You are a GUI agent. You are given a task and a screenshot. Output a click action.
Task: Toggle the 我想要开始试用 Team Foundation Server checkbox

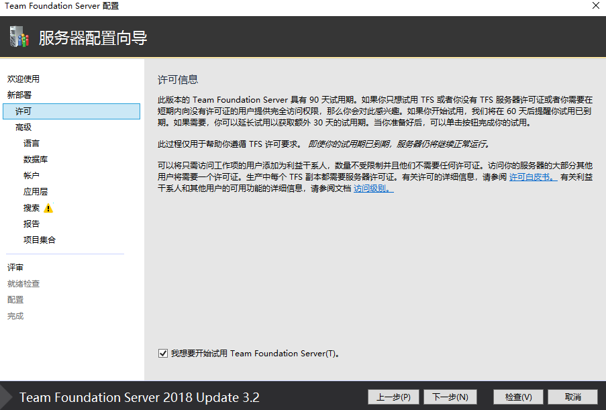click(162, 353)
